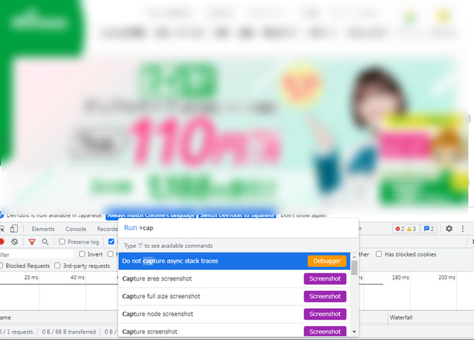Click Don't show again in language banner
The image size is (474, 340).
click(304, 215)
